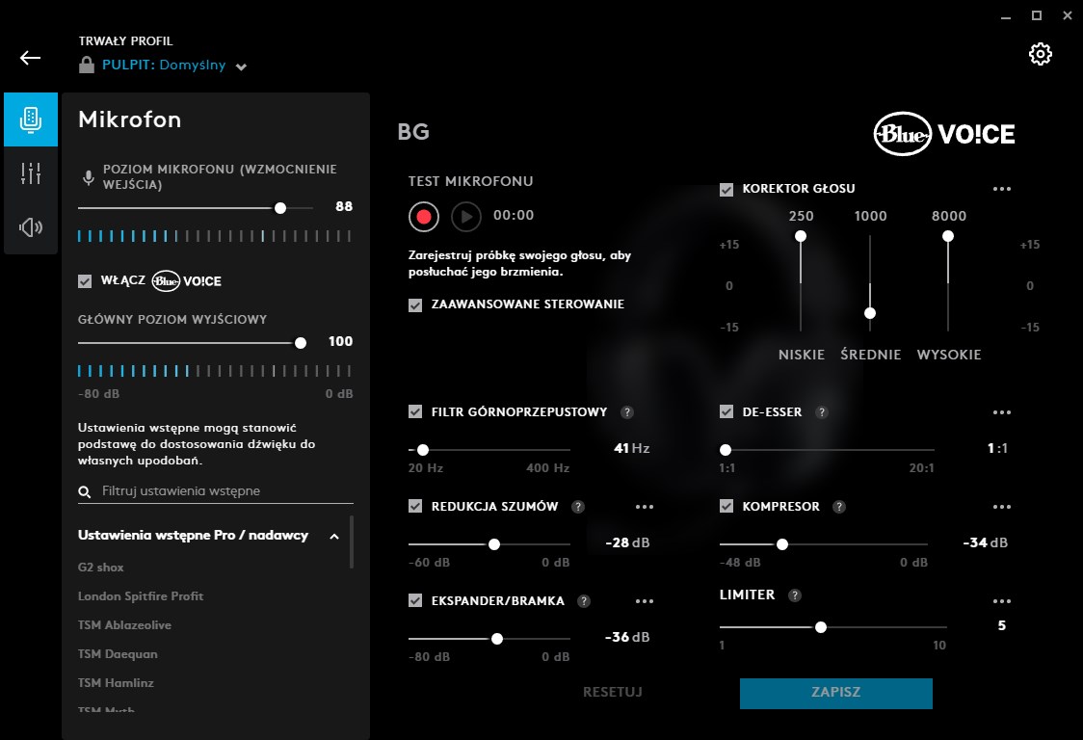Open Korektor głosu three-dot menu
The width and height of the screenshot is (1083, 740).
pos(1002,189)
